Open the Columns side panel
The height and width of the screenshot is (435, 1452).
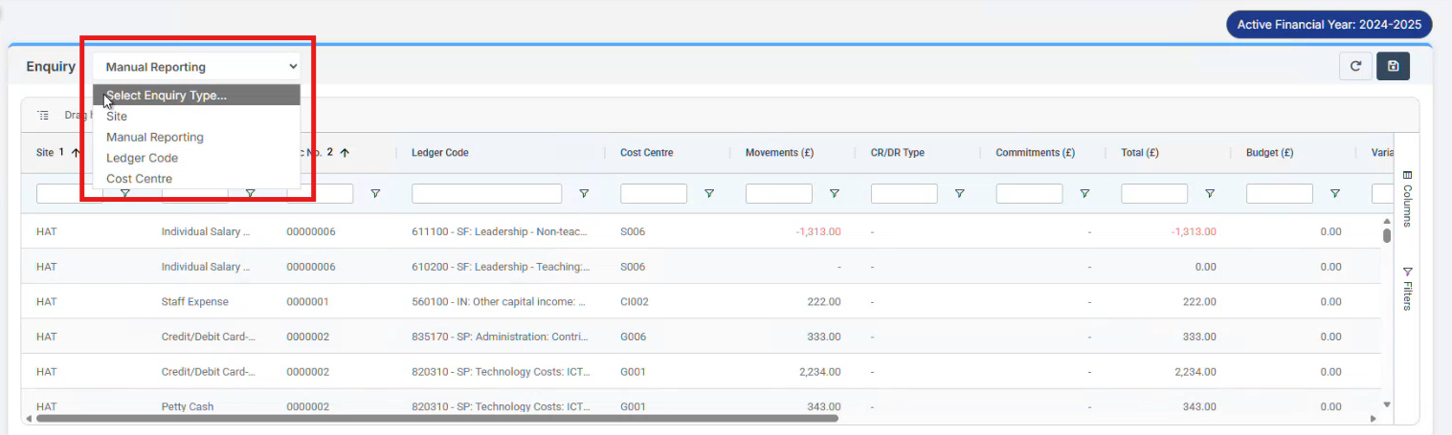tap(1407, 198)
